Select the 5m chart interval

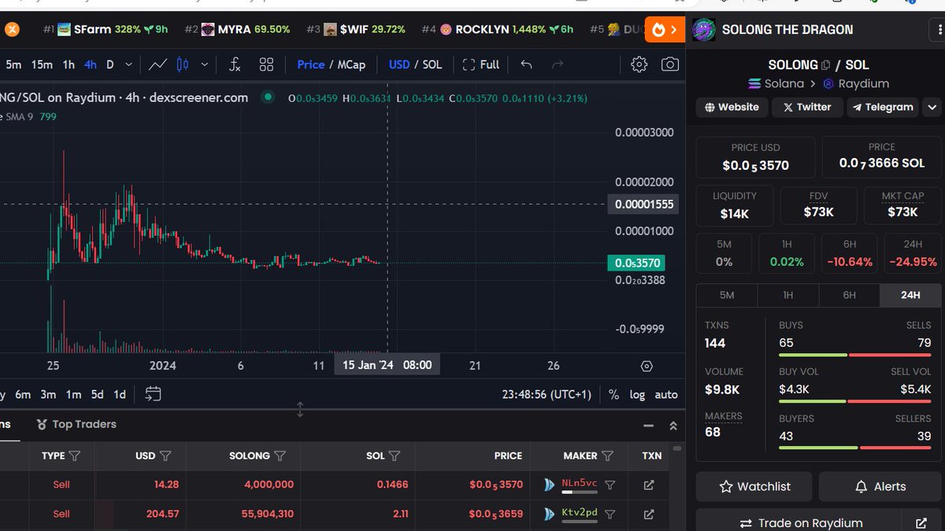coord(13,65)
